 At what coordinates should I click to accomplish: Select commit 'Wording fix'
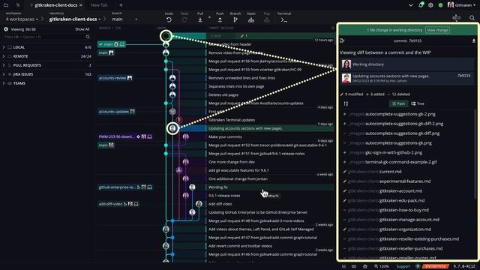(218, 187)
